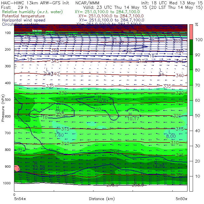
Task: Click the 'Distance (km)' axis title
Action: pyautogui.click(x=102, y=199)
